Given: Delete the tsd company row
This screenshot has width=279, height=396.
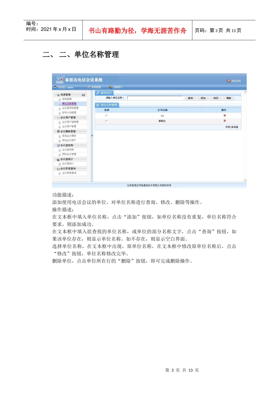Looking at the screenshot, I should (x=225, y=115).
